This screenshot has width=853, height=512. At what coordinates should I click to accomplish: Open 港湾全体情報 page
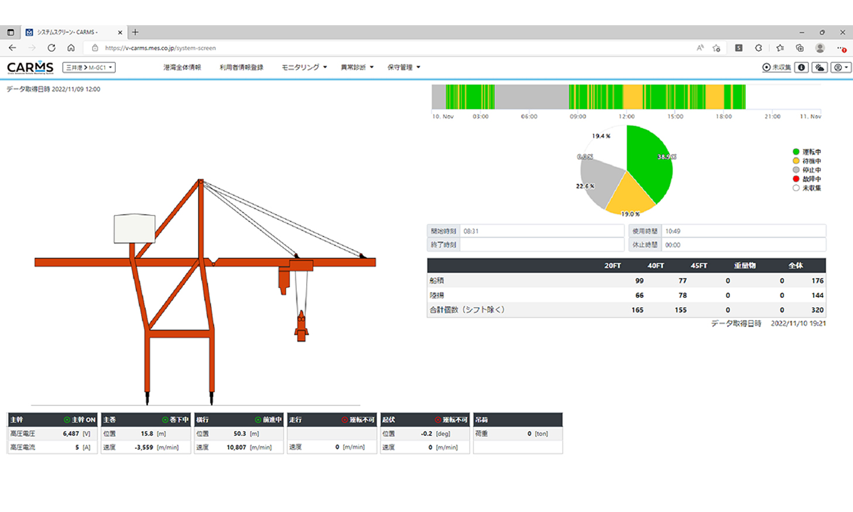182,67
